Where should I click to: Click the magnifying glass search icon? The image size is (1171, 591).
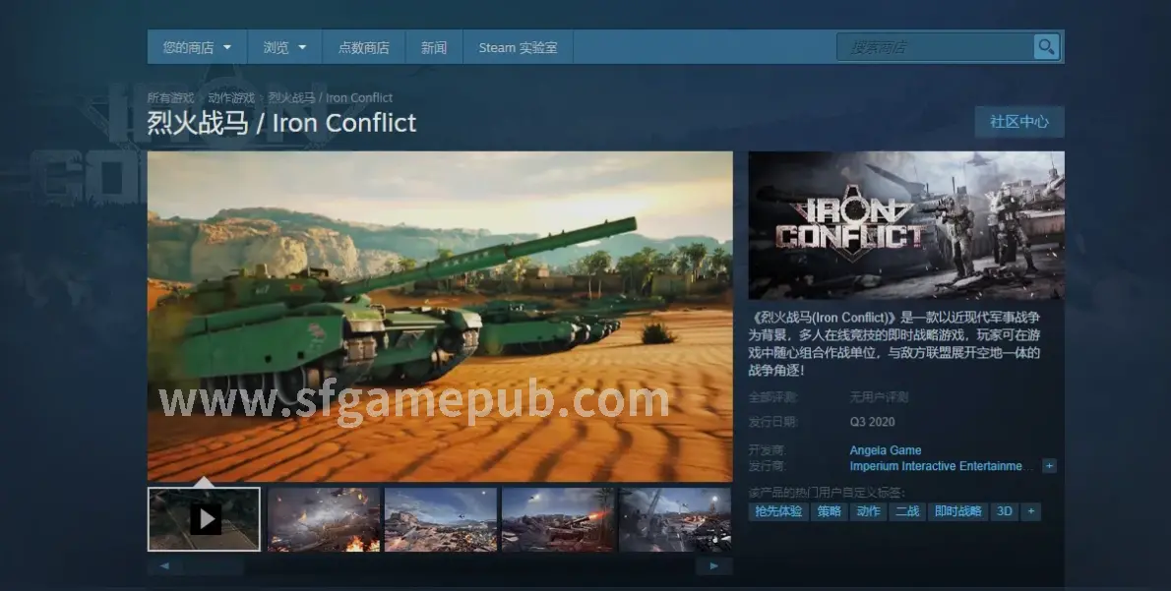(x=1045, y=46)
